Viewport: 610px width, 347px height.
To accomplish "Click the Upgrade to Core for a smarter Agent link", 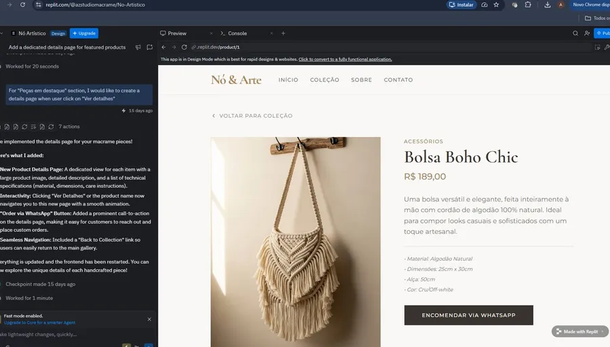I will 40,323.
